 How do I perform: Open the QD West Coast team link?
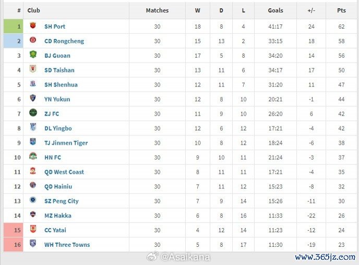pyautogui.click(x=64, y=172)
